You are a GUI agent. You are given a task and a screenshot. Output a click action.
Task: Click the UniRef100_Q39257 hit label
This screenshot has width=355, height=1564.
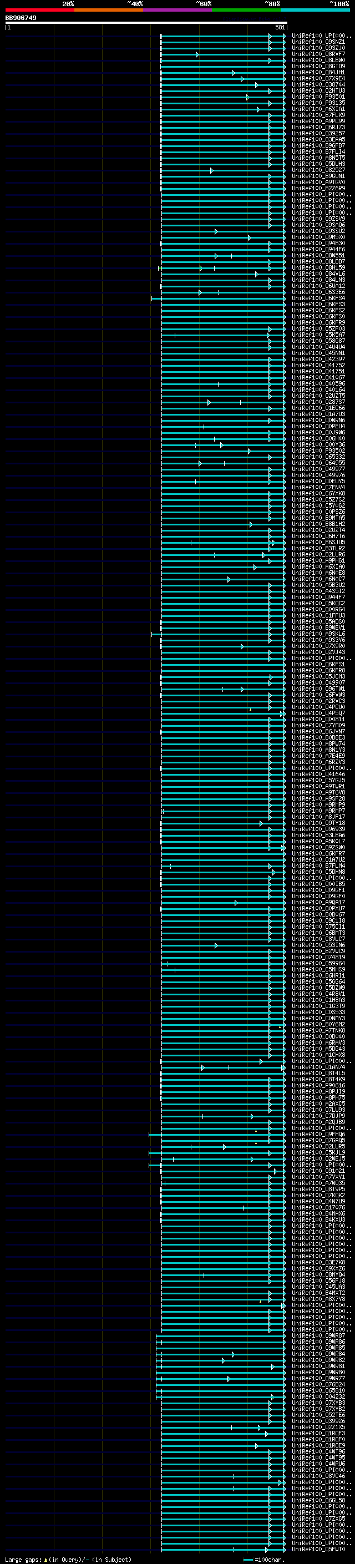click(318, 134)
